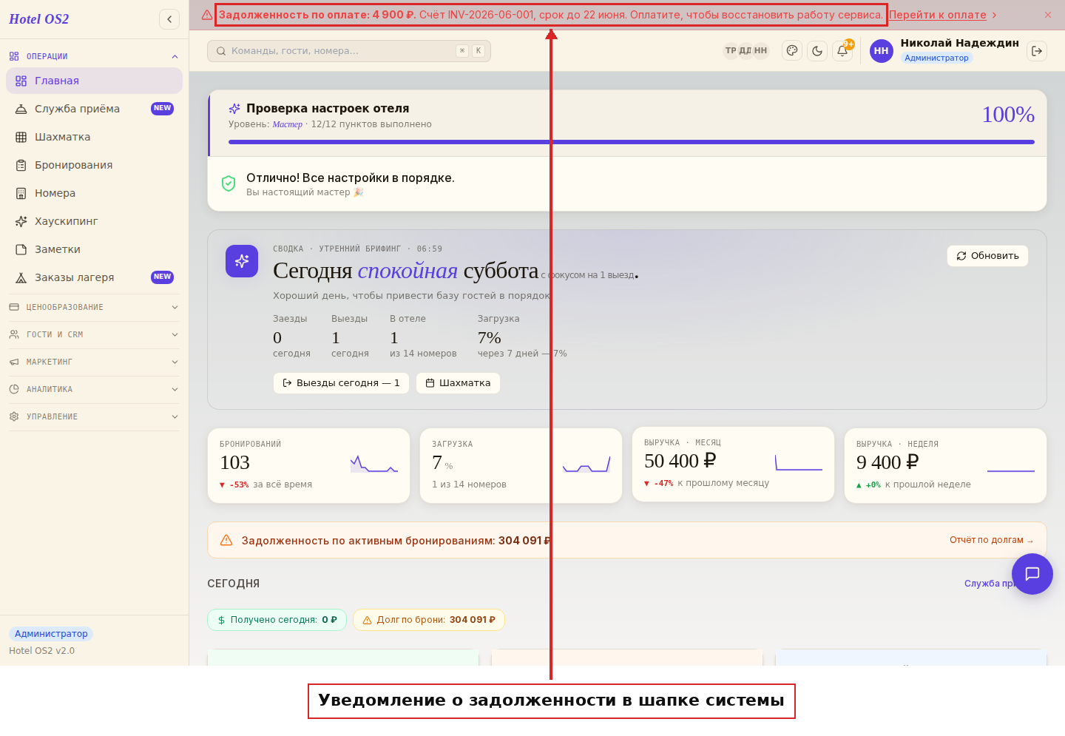Screen dimensions: 1065x736
Task: Click the sparkle icon beside Проверка настроек отеля
Action: 234,109
